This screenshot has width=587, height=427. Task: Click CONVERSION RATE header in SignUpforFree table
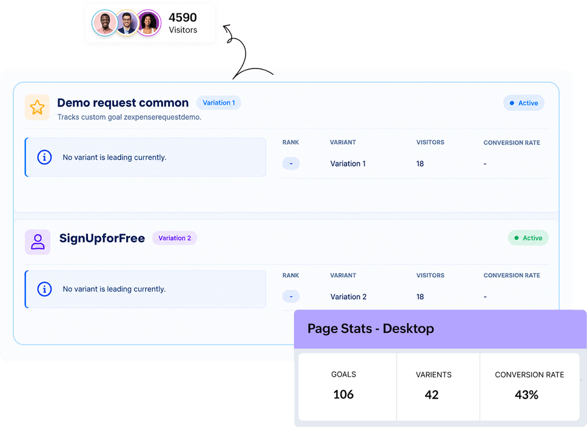pos(512,276)
